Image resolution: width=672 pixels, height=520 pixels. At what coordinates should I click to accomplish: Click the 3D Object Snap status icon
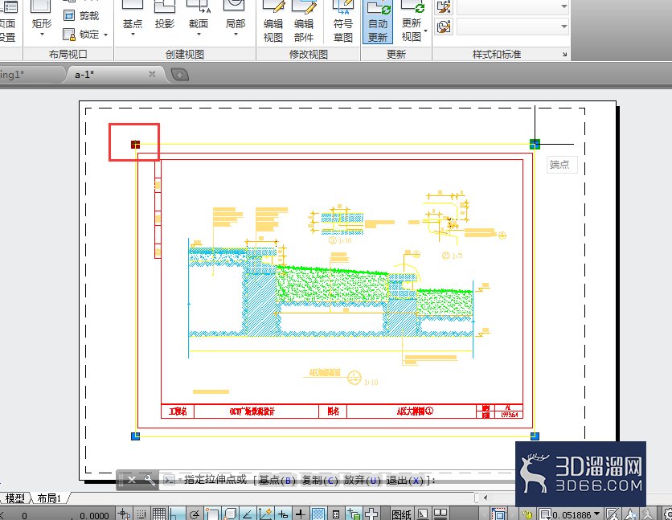tap(230, 514)
